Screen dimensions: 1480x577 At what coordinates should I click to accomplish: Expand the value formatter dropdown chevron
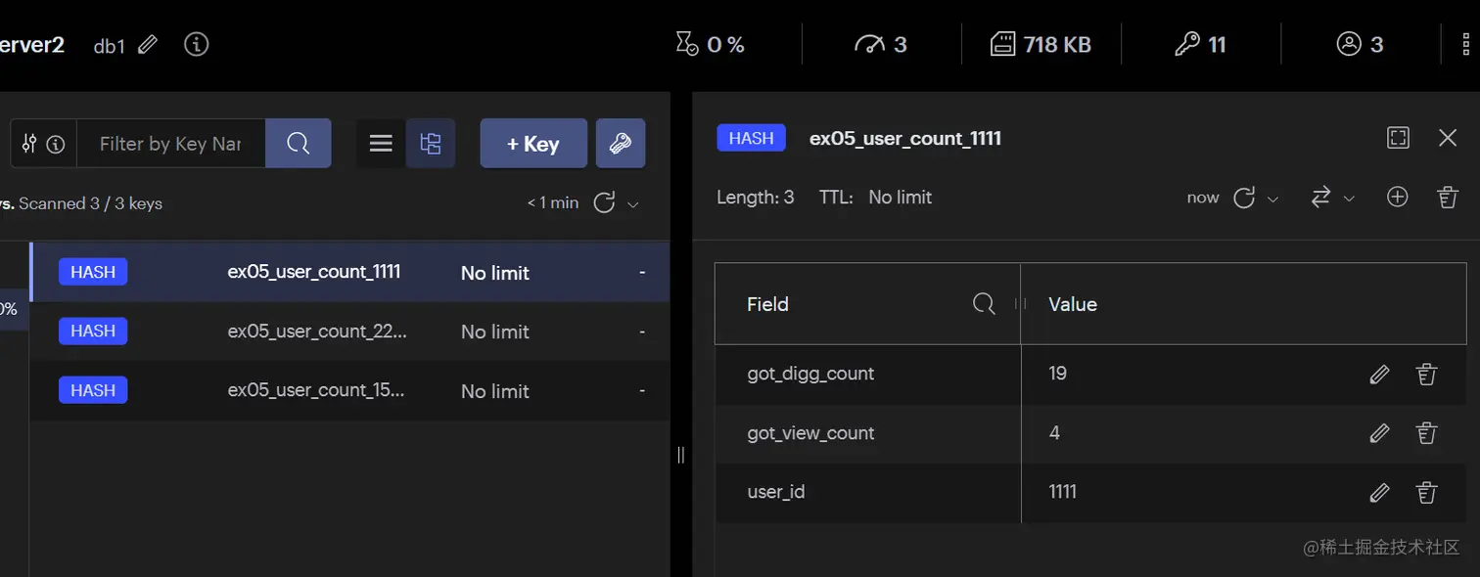(x=1349, y=199)
